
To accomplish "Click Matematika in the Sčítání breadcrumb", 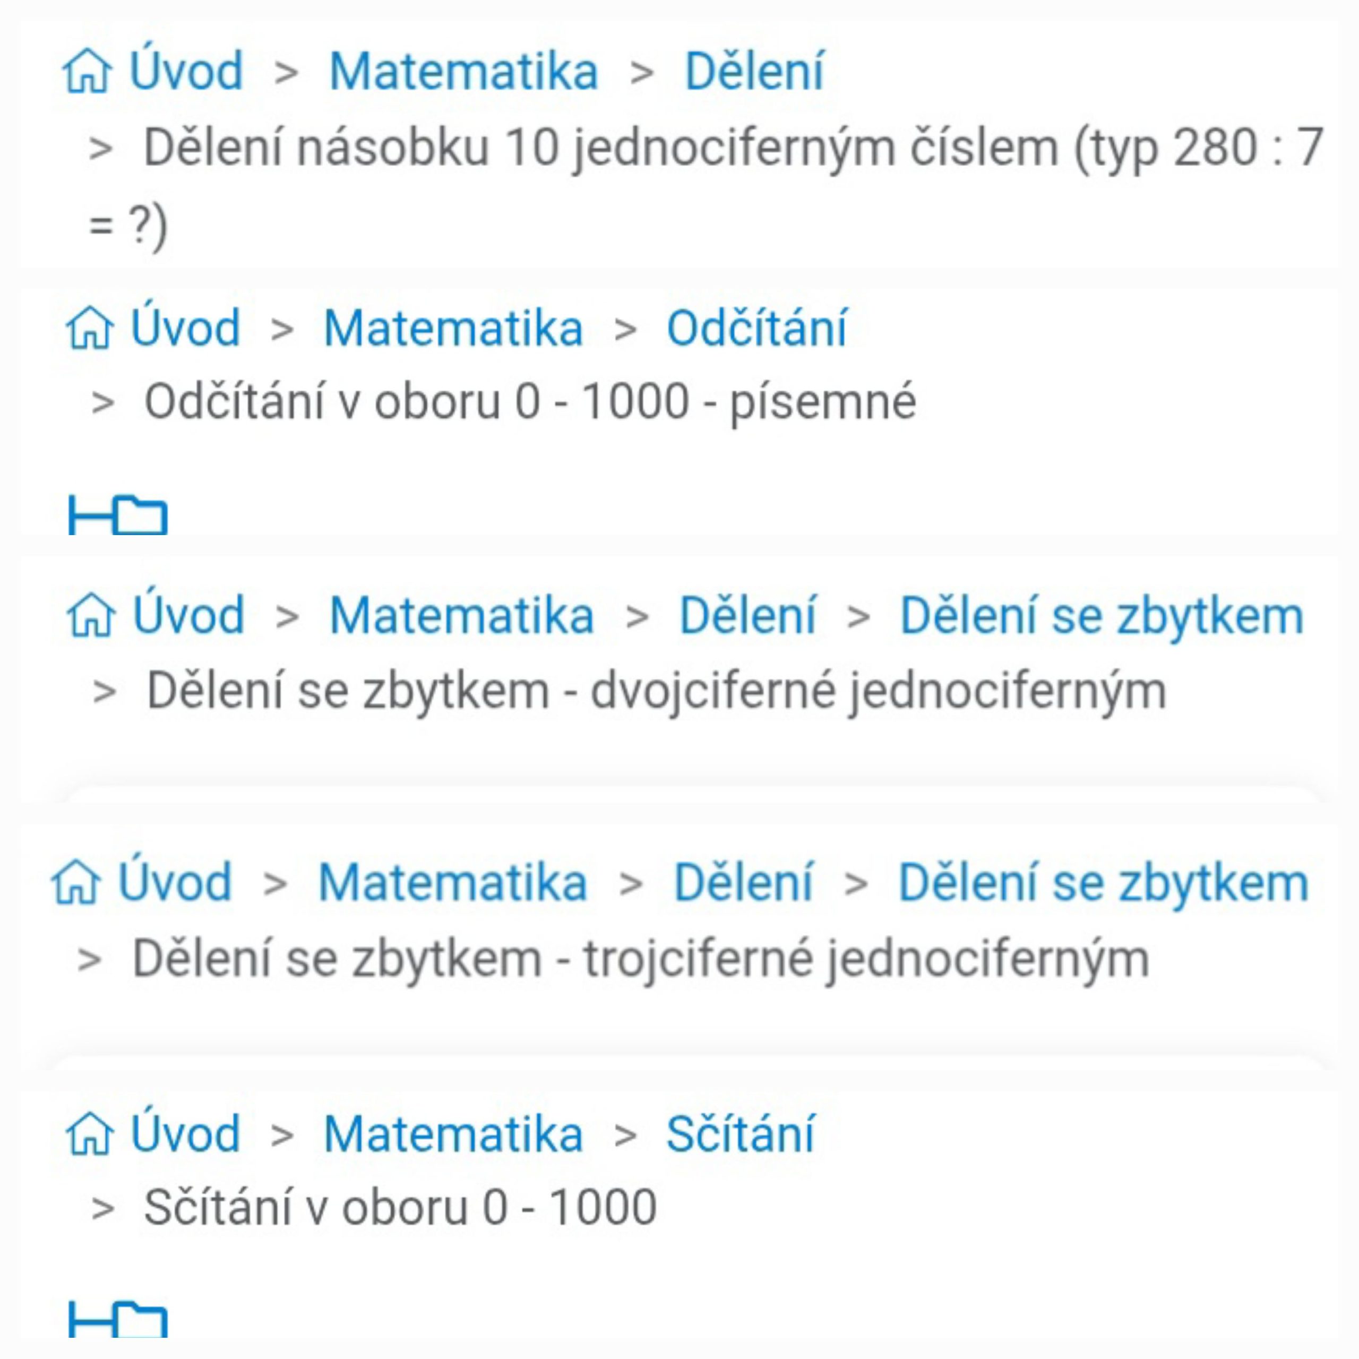I will 454,1134.
